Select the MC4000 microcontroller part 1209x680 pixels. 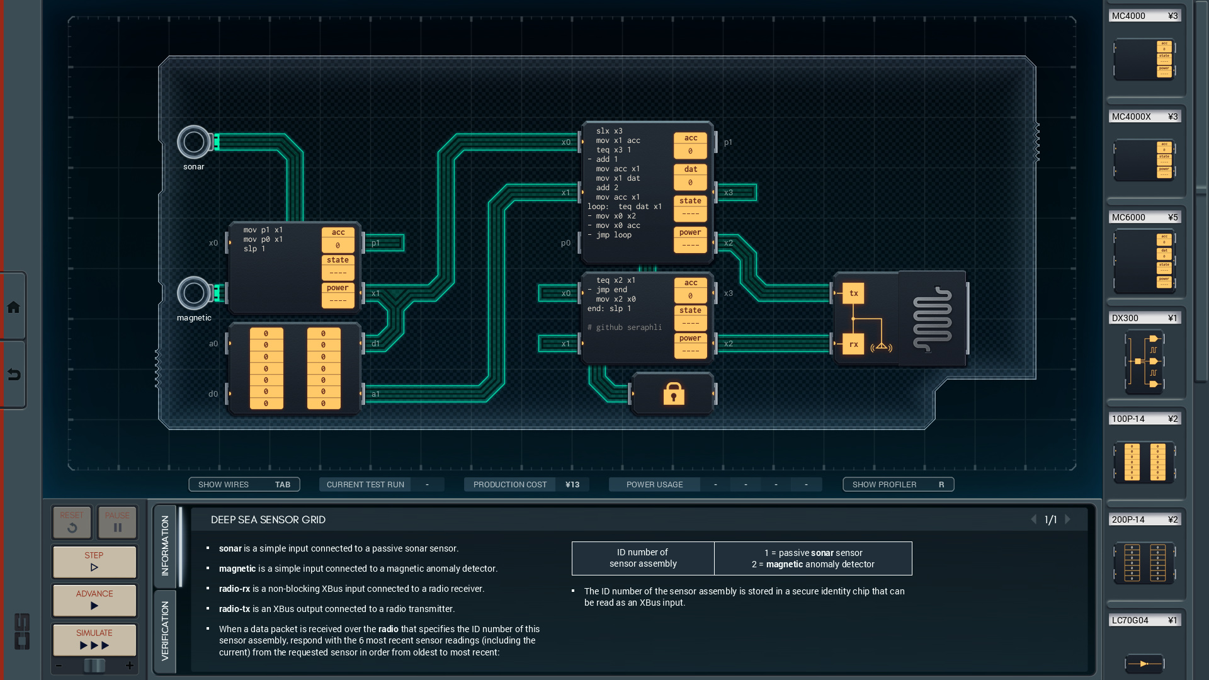pyautogui.click(x=1144, y=60)
